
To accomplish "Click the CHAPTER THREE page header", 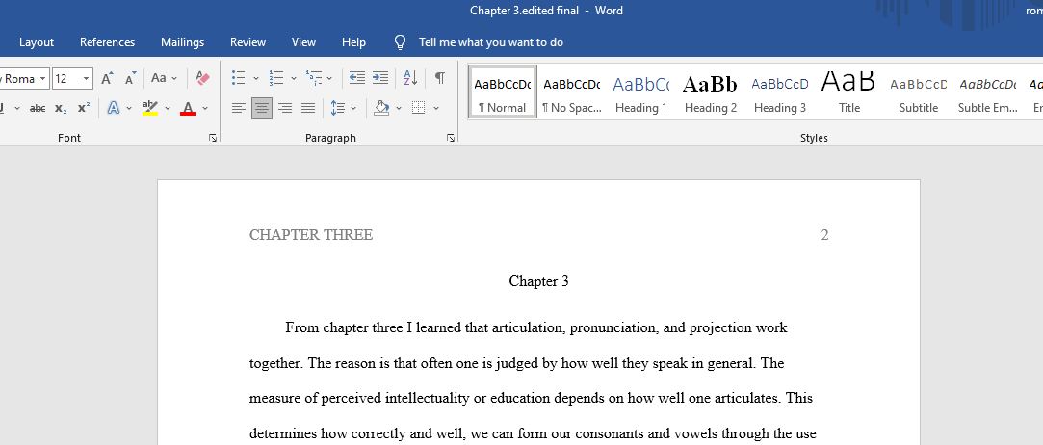I will [x=311, y=235].
